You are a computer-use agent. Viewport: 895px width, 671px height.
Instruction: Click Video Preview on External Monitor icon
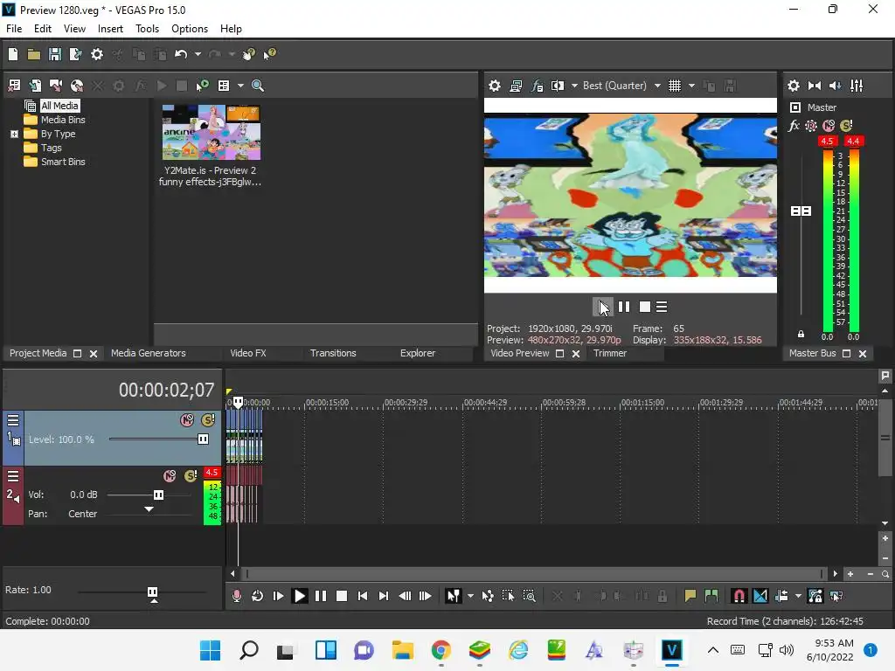click(x=516, y=86)
